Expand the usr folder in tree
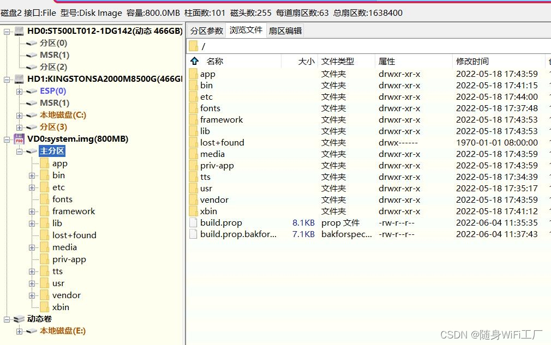551x345 pixels. tap(32, 283)
